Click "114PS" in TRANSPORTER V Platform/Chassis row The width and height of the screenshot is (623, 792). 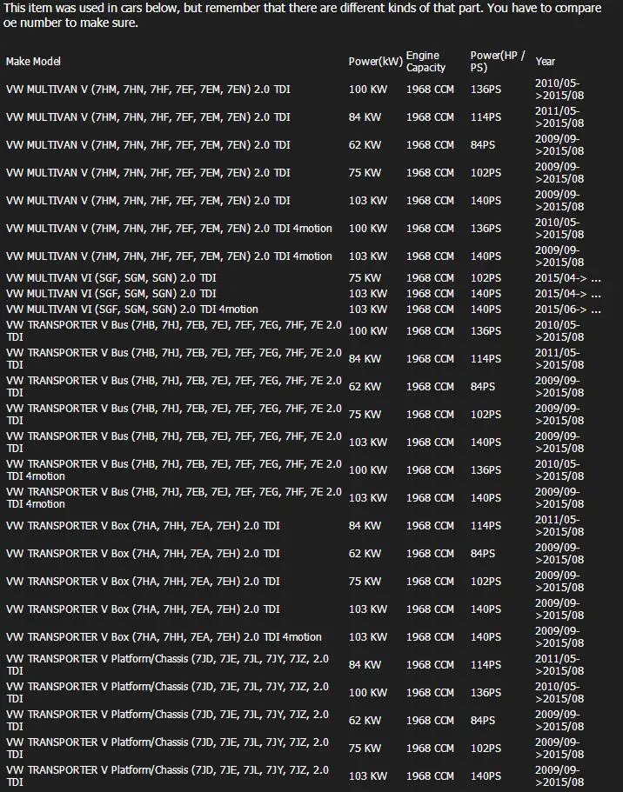tap(486, 665)
